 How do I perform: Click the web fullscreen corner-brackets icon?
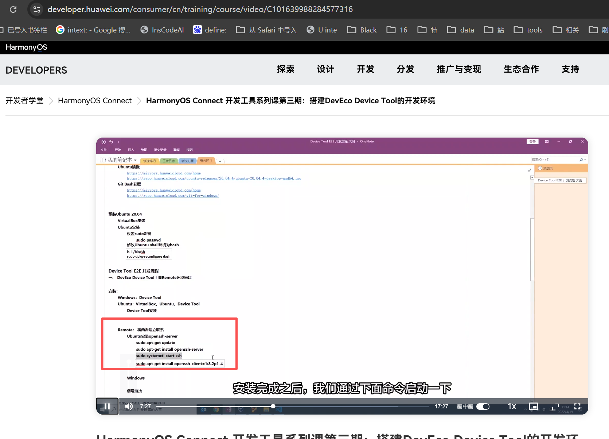pyautogui.click(x=555, y=407)
